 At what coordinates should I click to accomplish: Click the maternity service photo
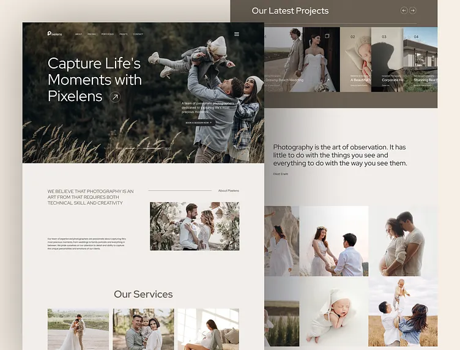(x=209, y=329)
